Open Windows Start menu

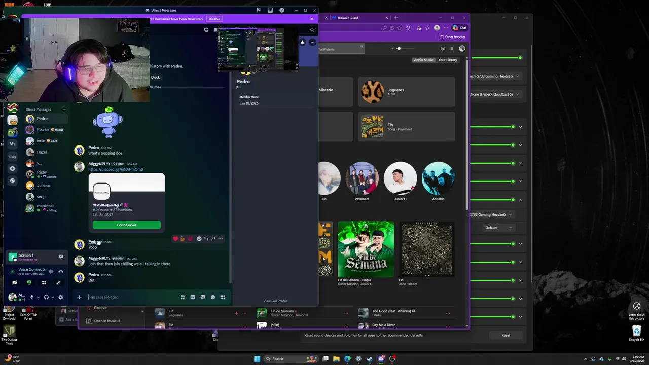pyautogui.click(x=257, y=359)
